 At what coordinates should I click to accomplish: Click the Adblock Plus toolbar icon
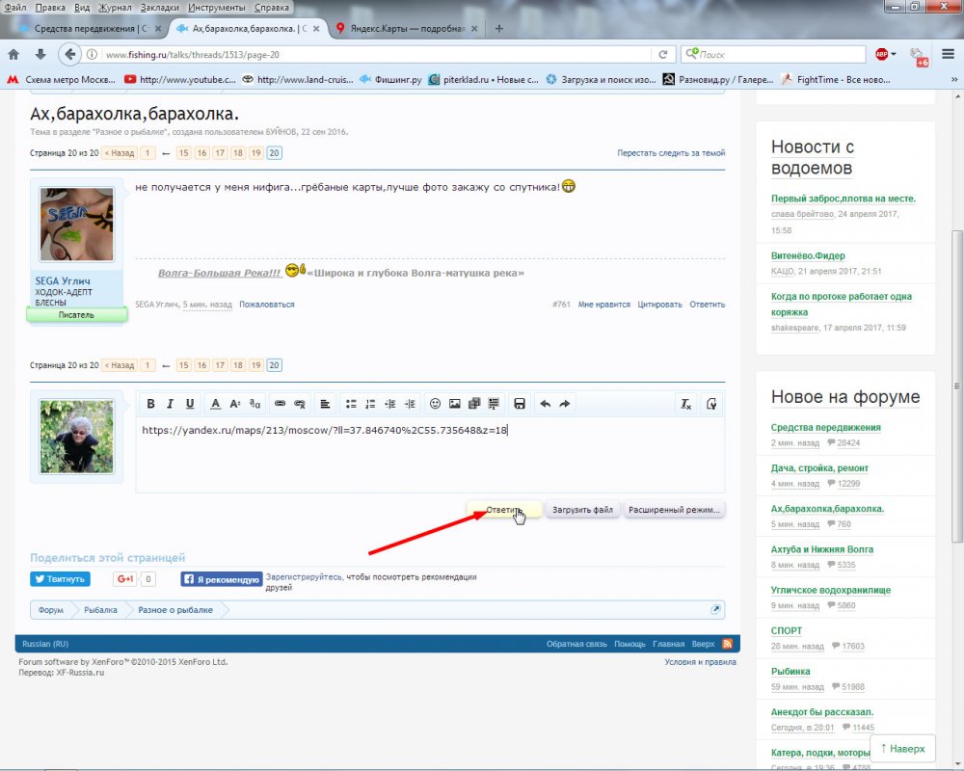882,54
